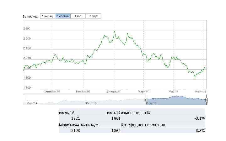This screenshot has height=141, width=226.
Task: Click the 'Январь 17' x-axis label
Action: 114,91
